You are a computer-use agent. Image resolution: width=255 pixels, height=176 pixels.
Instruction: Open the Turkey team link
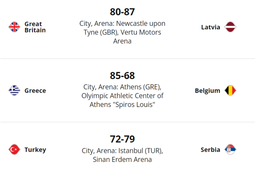(35, 149)
